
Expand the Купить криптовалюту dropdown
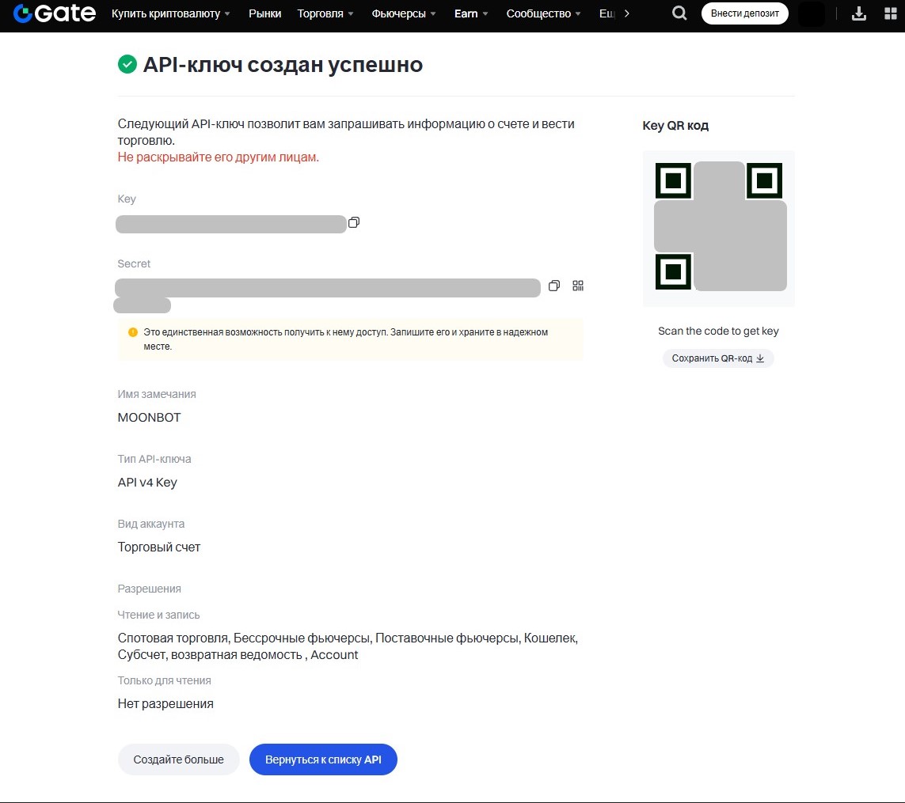[x=171, y=13]
